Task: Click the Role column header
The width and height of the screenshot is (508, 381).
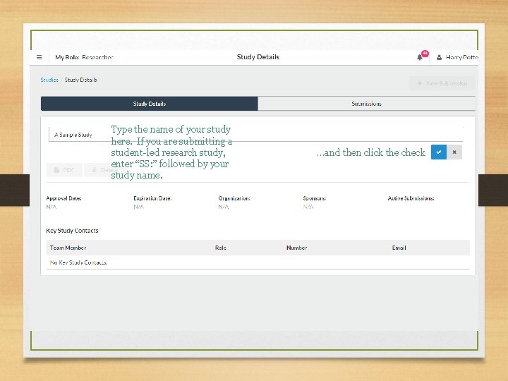Action: coord(221,248)
